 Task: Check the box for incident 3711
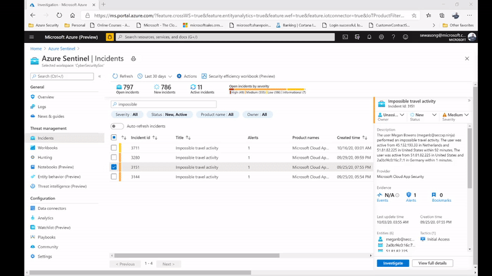[114, 148]
